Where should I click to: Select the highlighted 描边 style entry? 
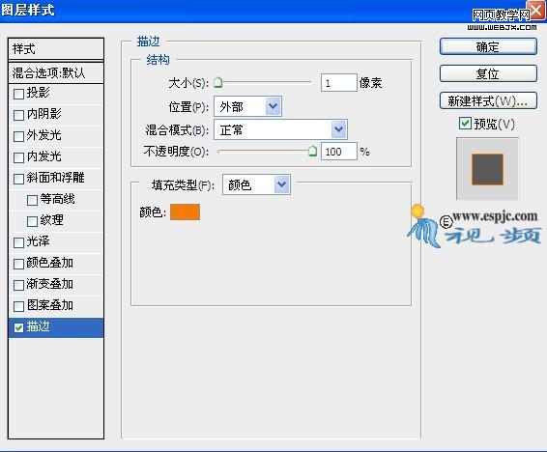[x=56, y=327]
